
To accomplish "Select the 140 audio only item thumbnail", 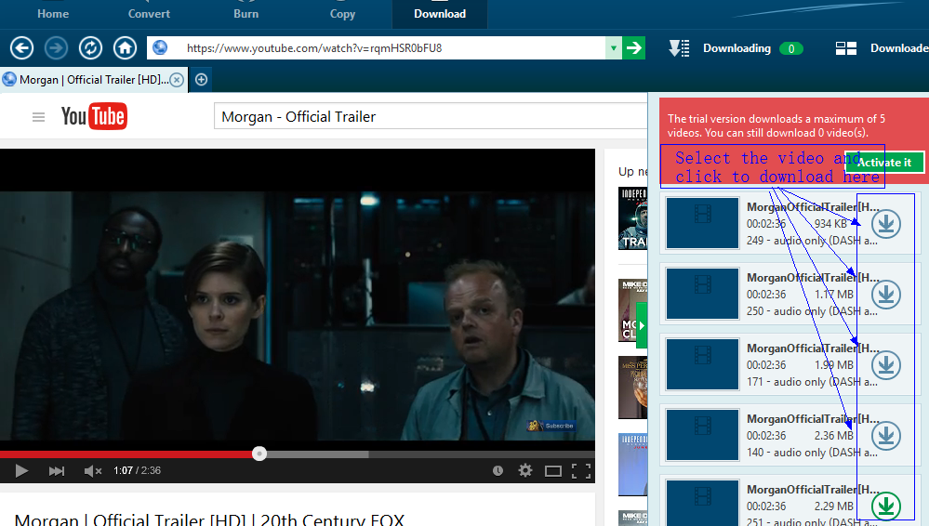I will click(x=703, y=434).
